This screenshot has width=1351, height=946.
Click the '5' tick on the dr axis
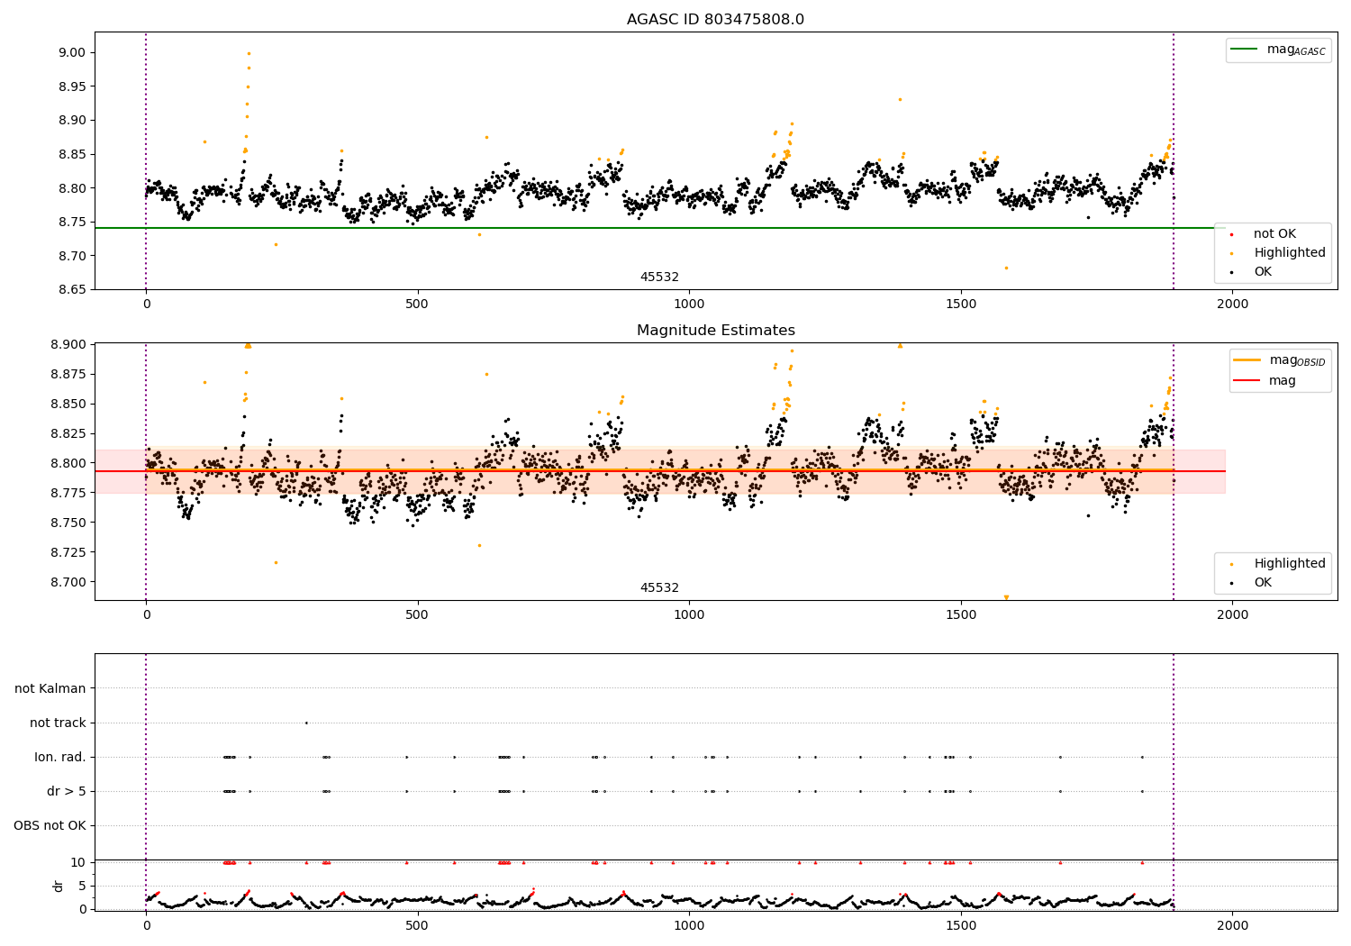82,886
